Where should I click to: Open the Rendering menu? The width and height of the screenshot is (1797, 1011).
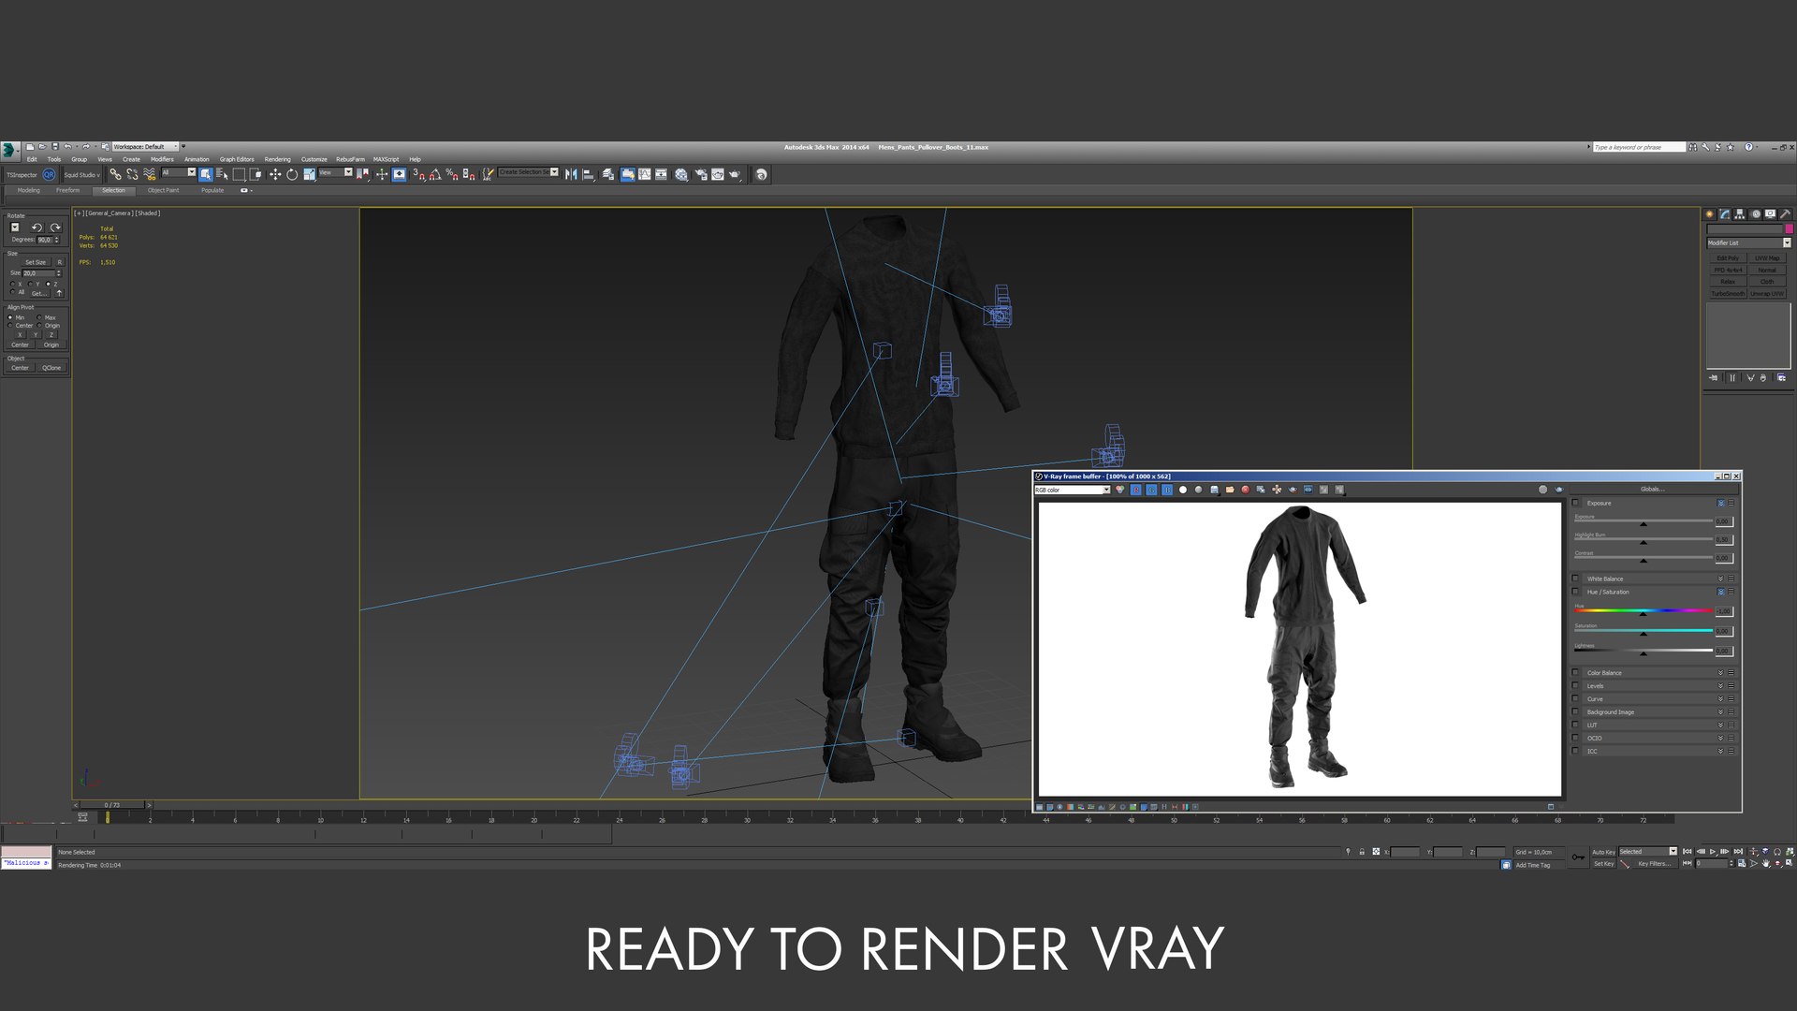click(277, 159)
